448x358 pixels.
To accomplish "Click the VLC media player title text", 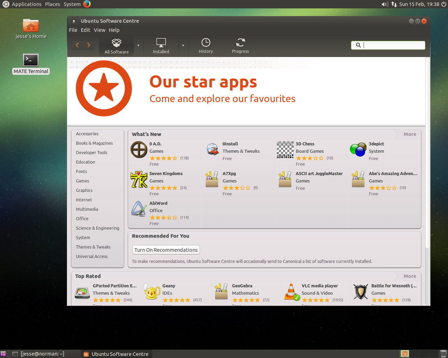I will (320, 286).
